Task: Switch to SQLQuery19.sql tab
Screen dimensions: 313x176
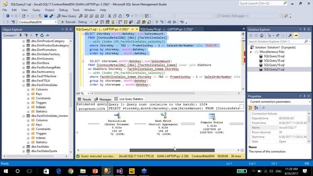Action: coord(166,29)
